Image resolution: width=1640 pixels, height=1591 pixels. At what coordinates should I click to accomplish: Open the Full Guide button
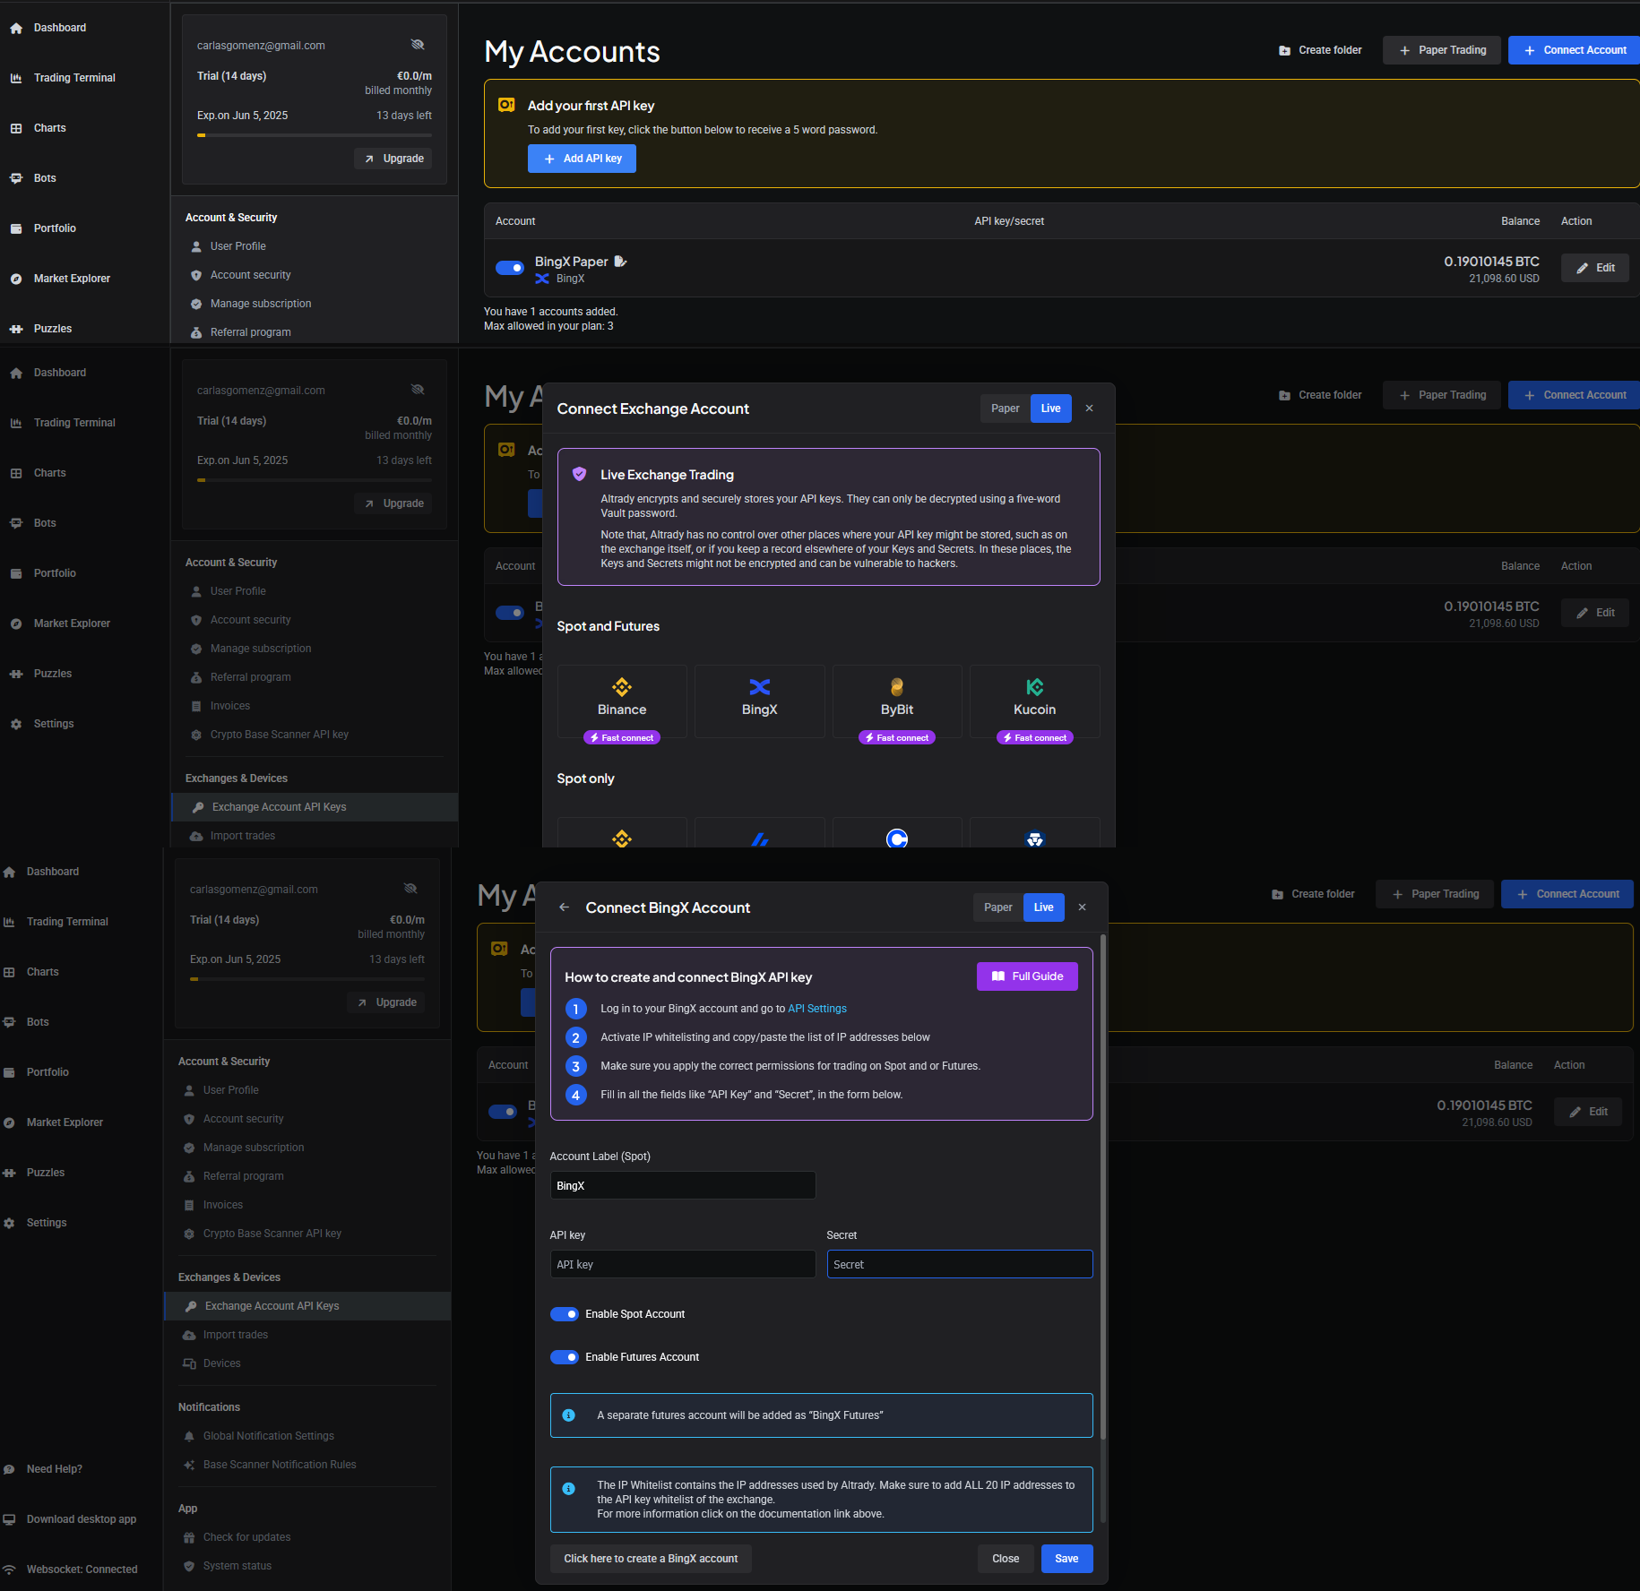click(x=1027, y=976)
